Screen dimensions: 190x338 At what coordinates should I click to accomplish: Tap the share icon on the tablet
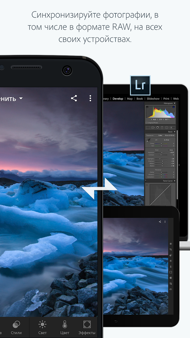coord(160,222)
